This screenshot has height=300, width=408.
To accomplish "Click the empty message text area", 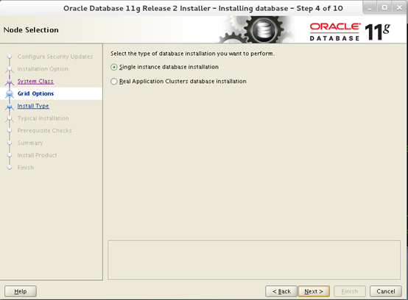I will coord(254,260).
